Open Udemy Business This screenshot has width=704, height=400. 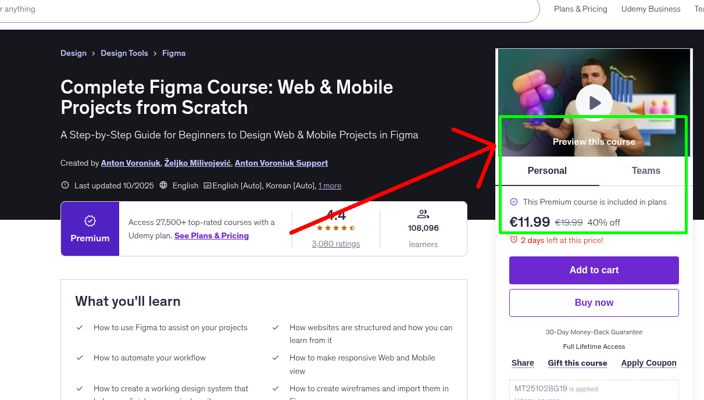651,9
